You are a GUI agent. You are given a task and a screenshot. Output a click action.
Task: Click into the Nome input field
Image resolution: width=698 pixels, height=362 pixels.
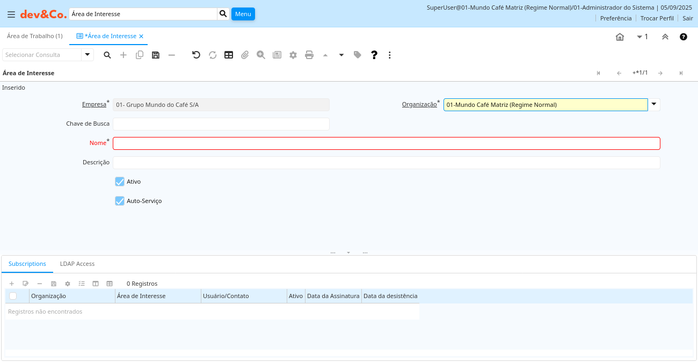tap(386, 143)
